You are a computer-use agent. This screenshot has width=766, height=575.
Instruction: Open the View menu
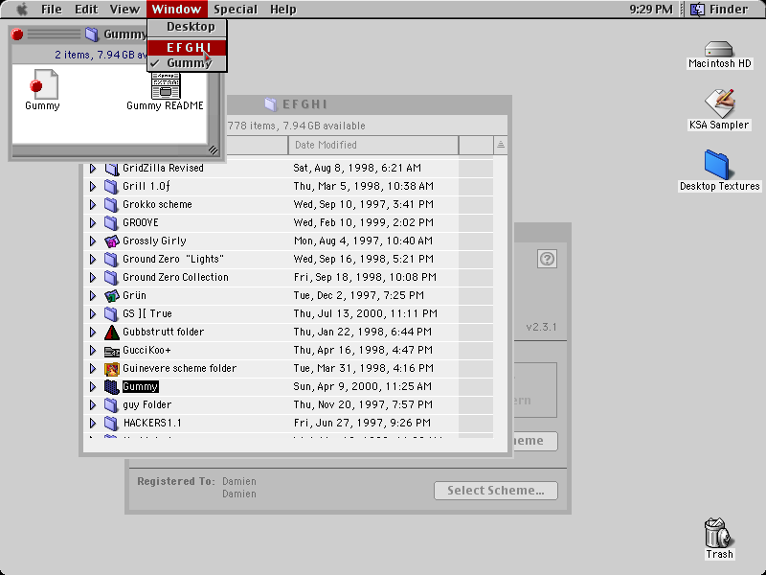124,10
